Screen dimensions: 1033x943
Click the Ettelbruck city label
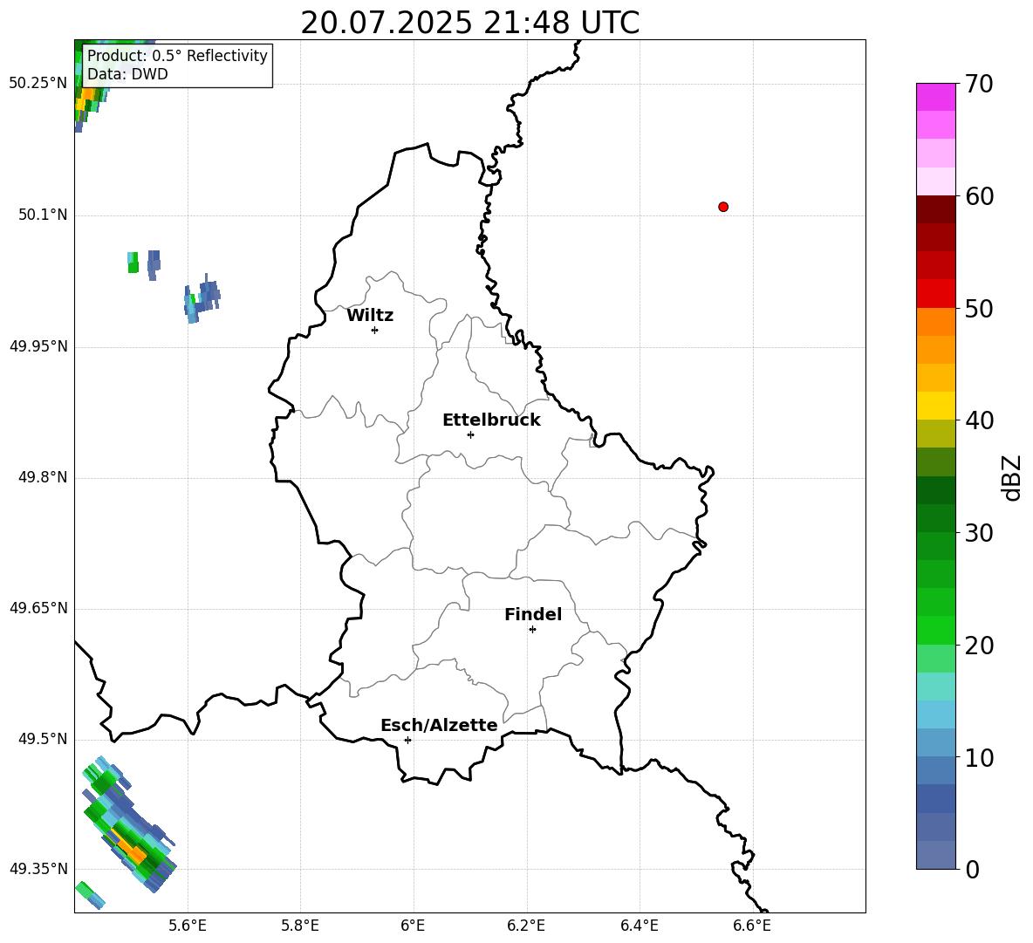coord(491,420)
